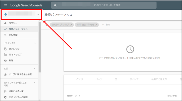
Task: Click the Google Search Console logo
Action: (x=26, y=5)
